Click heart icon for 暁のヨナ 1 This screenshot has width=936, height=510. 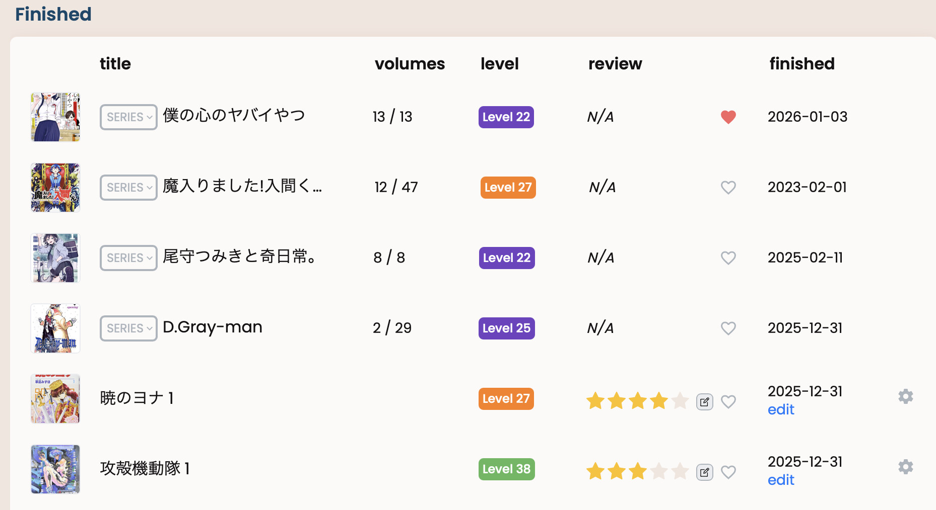pyautogui.click(x=728, y=402)
